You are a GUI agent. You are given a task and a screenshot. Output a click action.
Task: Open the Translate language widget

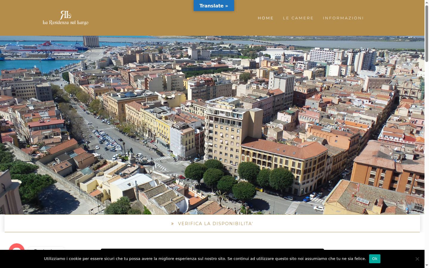coord(214,6)
